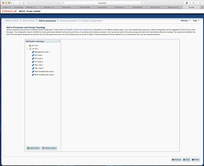
Task: Switch to the Climb Every browser tab
Action: coord(67,7)
